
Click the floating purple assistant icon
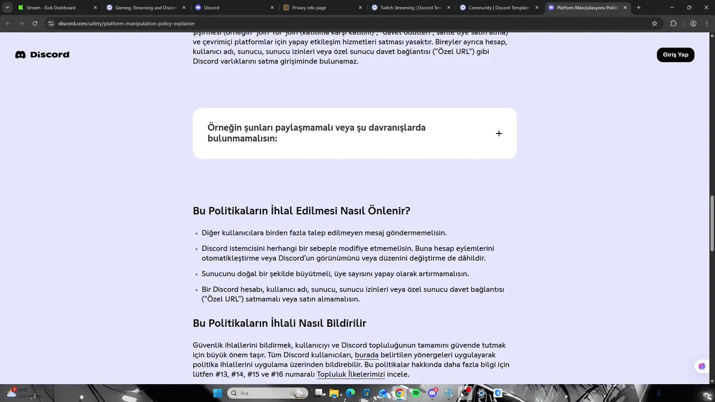coord(702,366)
